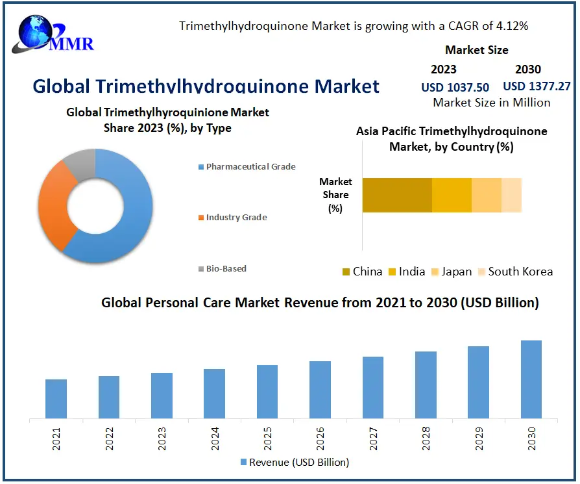Click the China segment in stacked bar

point(396,195)
